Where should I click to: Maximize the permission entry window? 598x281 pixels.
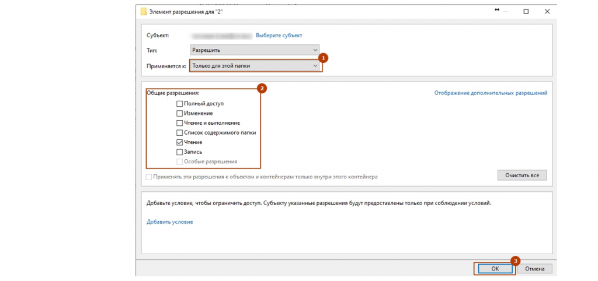point(526,10)
